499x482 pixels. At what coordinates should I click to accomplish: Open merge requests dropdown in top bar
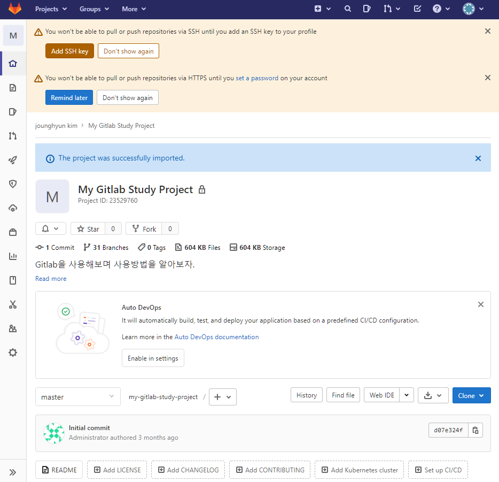click(392, 9)
